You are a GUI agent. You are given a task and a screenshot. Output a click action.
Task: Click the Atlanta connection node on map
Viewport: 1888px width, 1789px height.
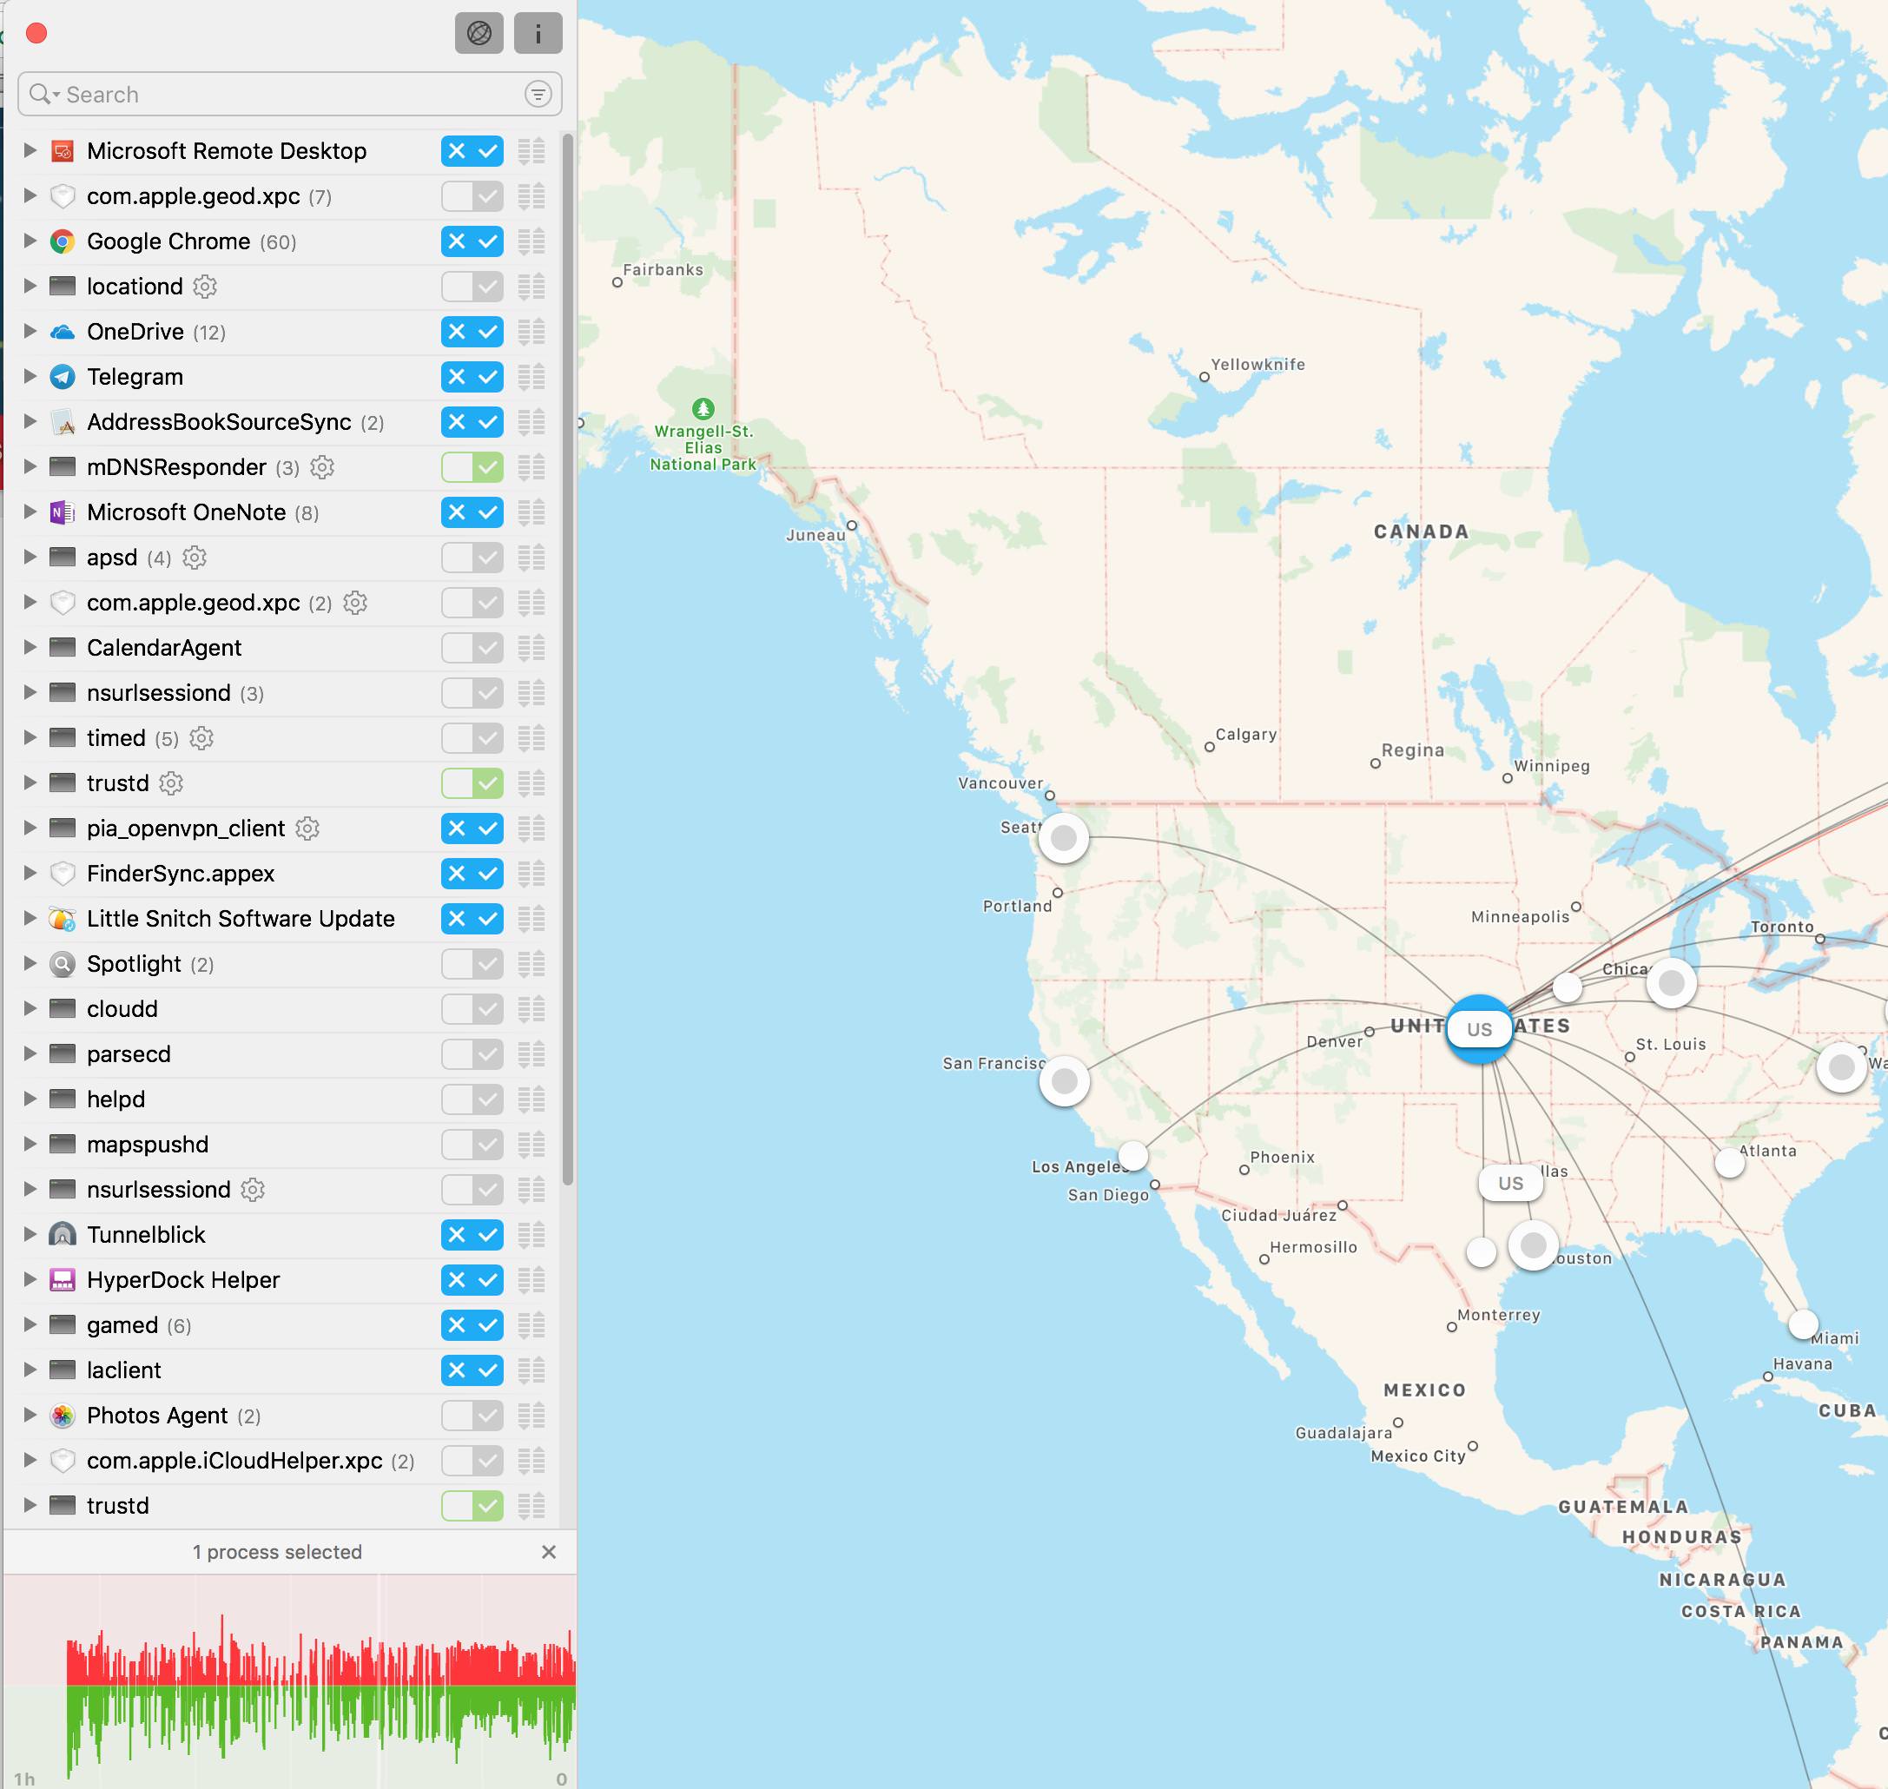click(1730, 1163)
